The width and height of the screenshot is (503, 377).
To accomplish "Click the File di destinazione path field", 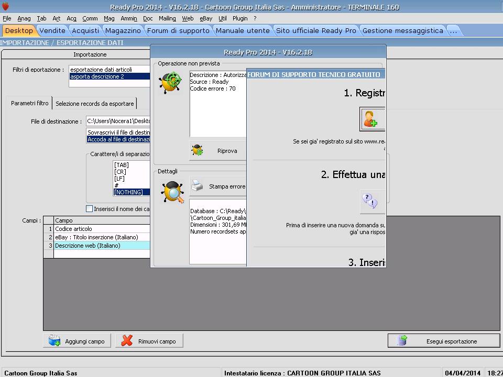I will (x=118, y=121).
